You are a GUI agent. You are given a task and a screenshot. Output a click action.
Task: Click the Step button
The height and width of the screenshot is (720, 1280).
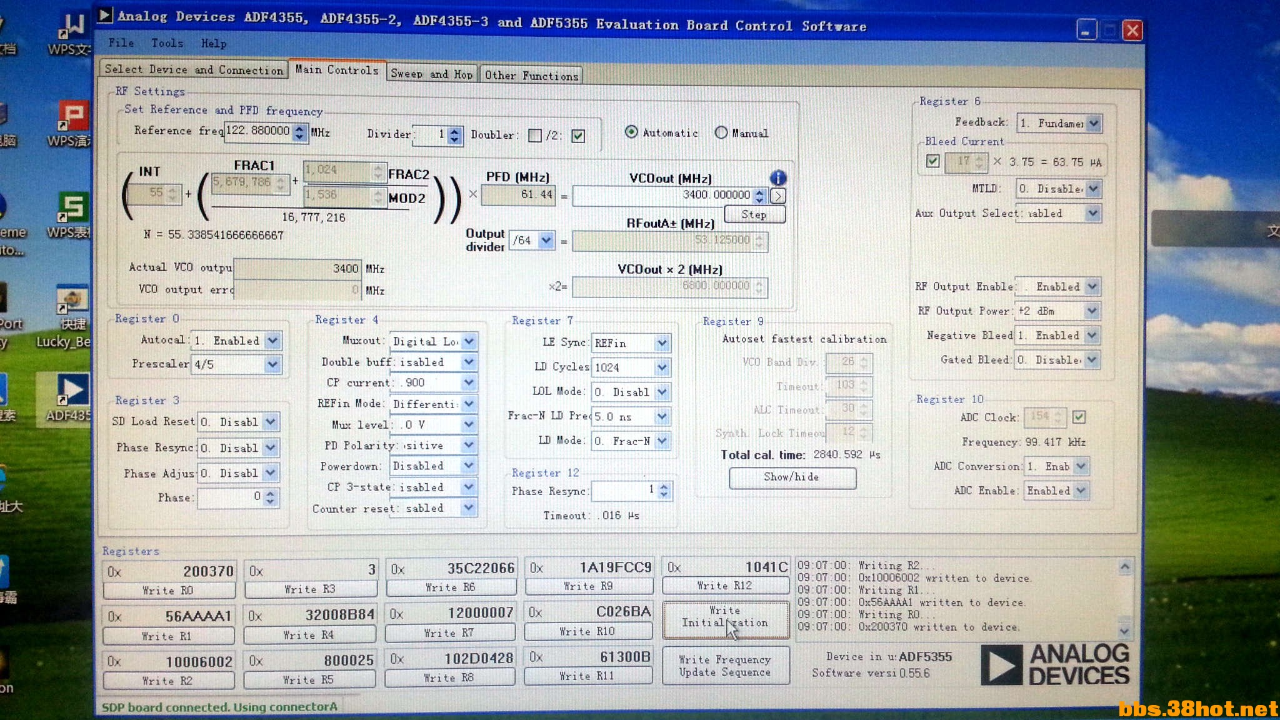point(754,214)
